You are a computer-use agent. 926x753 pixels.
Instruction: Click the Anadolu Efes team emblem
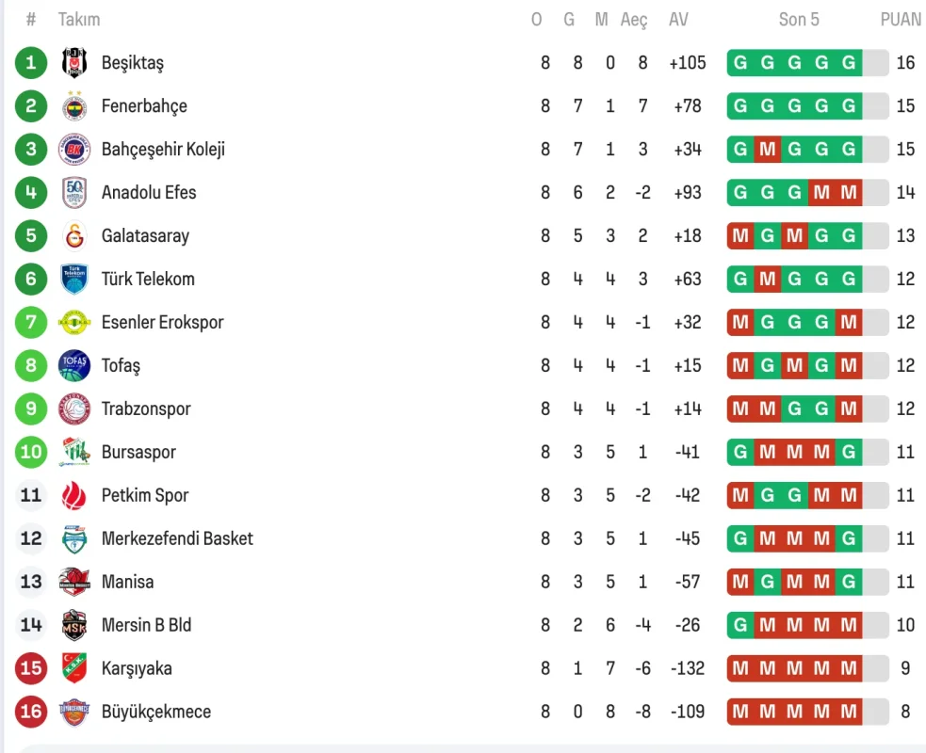74,193
